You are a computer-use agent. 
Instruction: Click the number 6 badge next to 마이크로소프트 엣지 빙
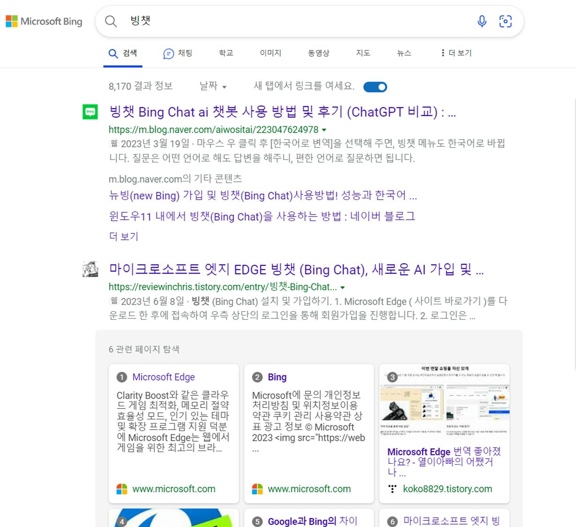[392, 522]
